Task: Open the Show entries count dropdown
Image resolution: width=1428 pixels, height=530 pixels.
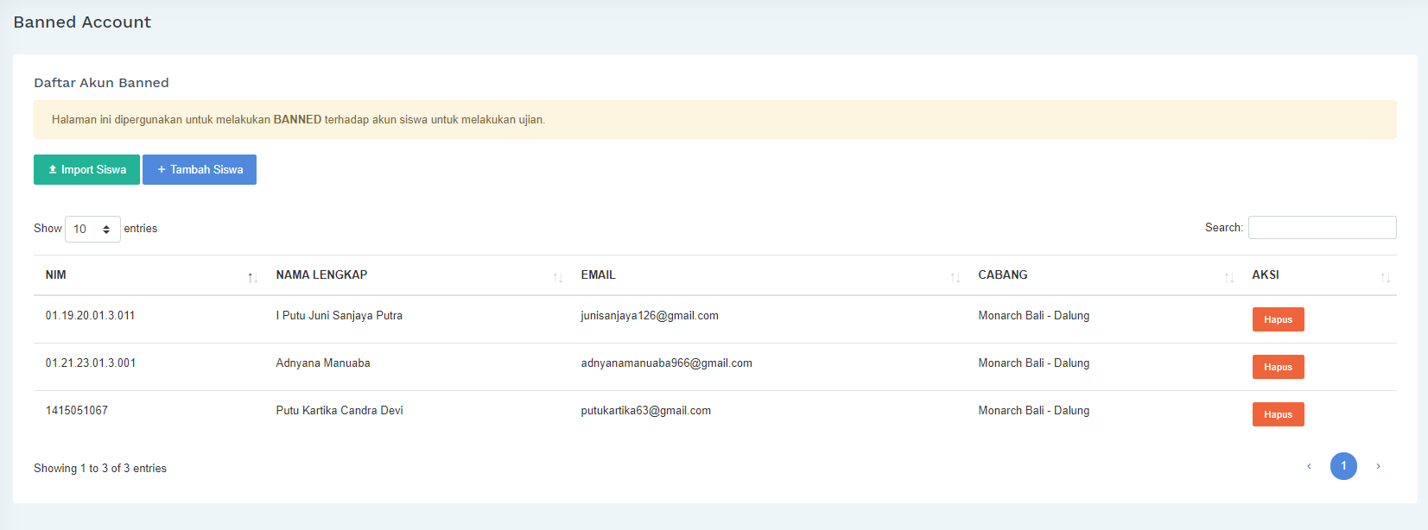Action: [x=92, y=229]
